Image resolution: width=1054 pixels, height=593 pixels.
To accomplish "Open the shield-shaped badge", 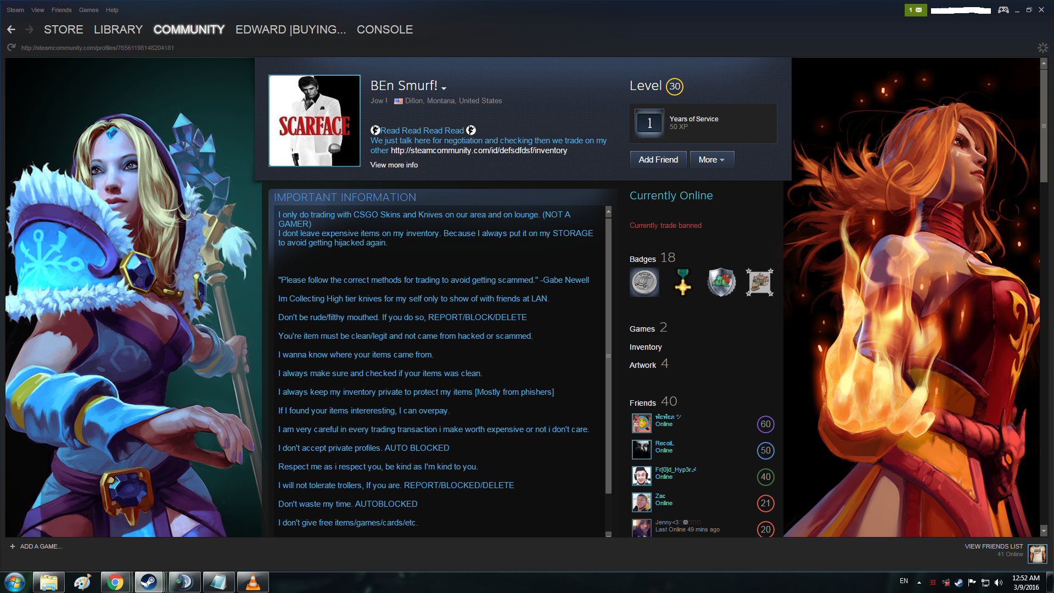I will (x=721, y=282).
